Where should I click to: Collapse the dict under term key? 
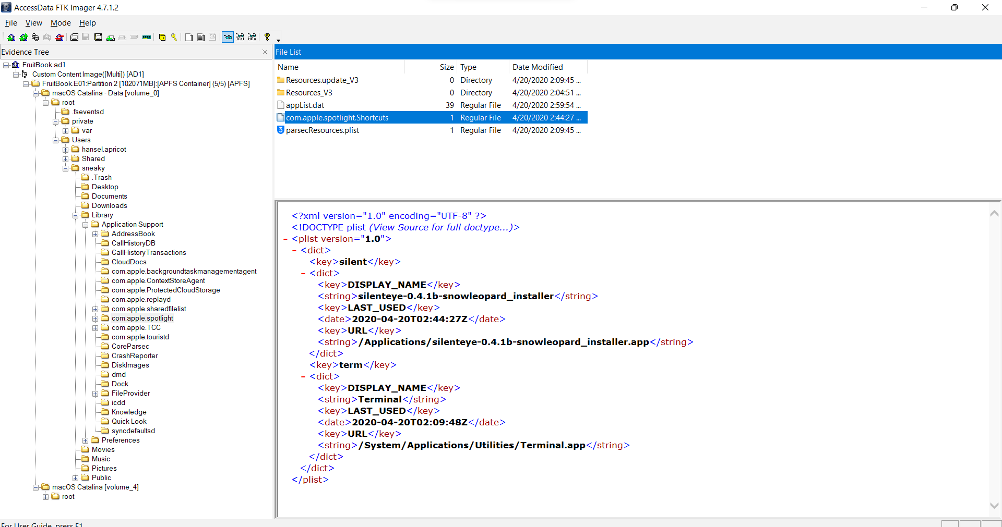point(303,377)
